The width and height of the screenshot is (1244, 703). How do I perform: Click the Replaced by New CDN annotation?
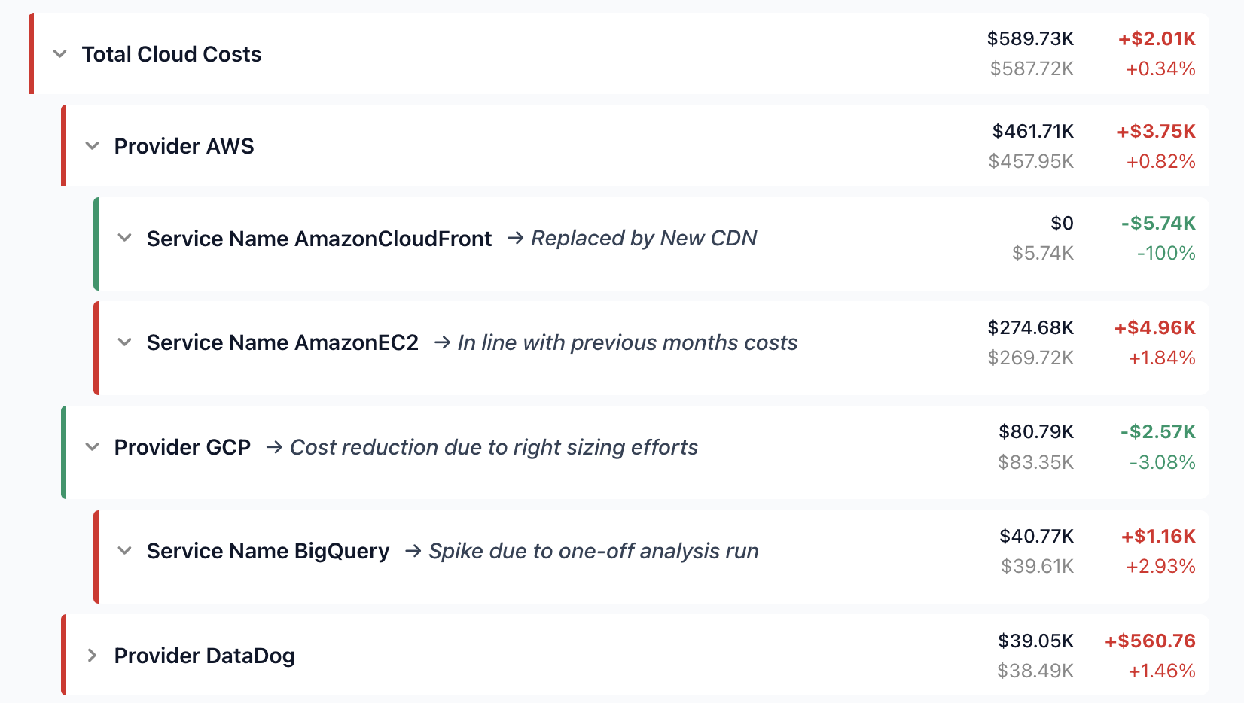point(644,238)
